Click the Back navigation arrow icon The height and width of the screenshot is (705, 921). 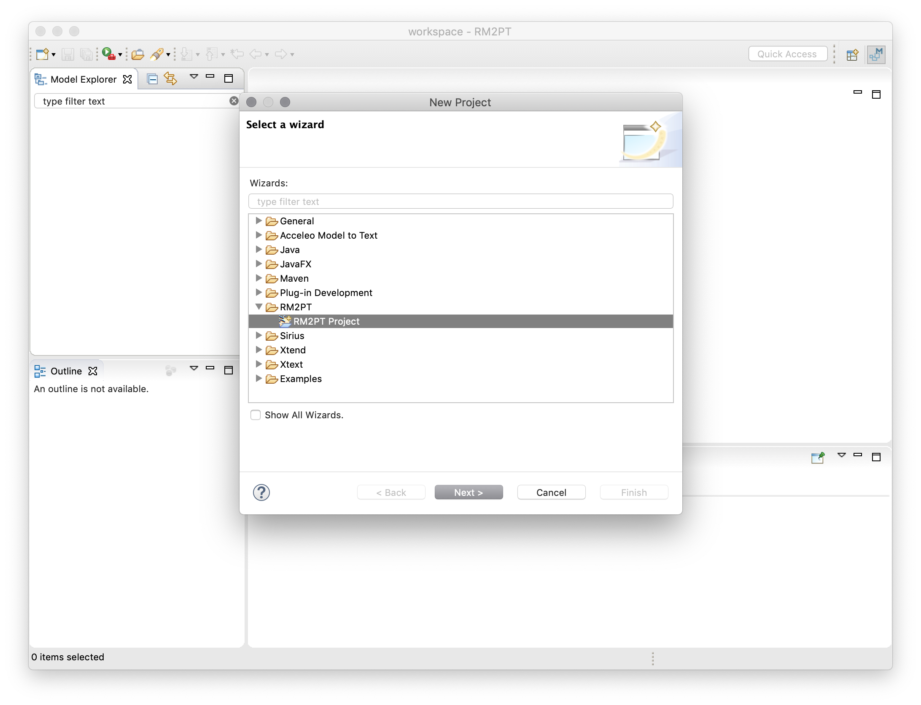(256, 54)
